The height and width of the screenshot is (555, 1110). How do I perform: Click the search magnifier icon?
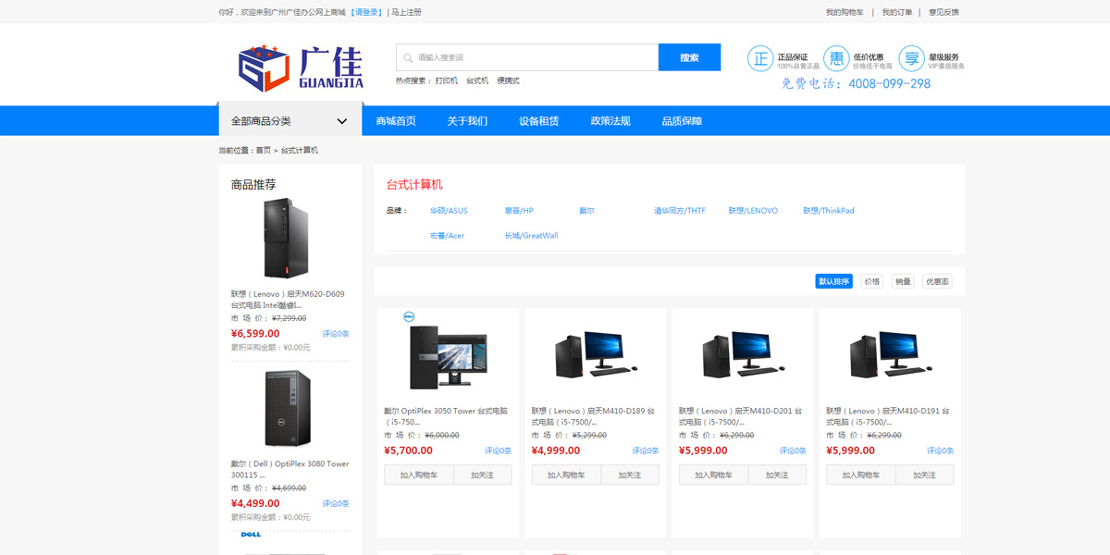(x=408, y=57)
